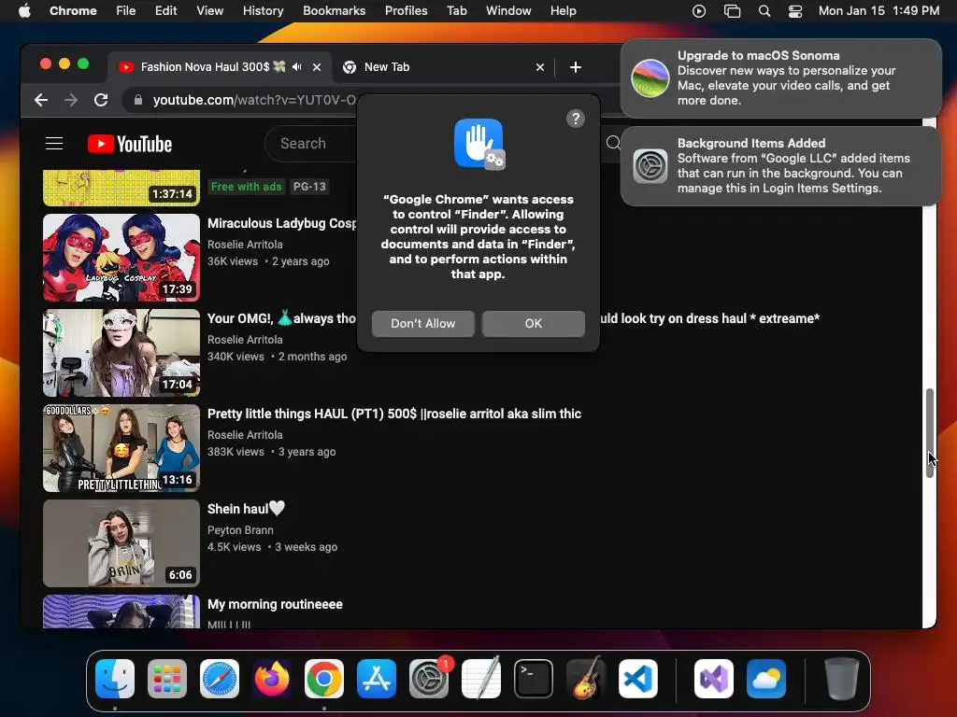
Task: Click the YouTube Search field
Action: coord(311,143)
